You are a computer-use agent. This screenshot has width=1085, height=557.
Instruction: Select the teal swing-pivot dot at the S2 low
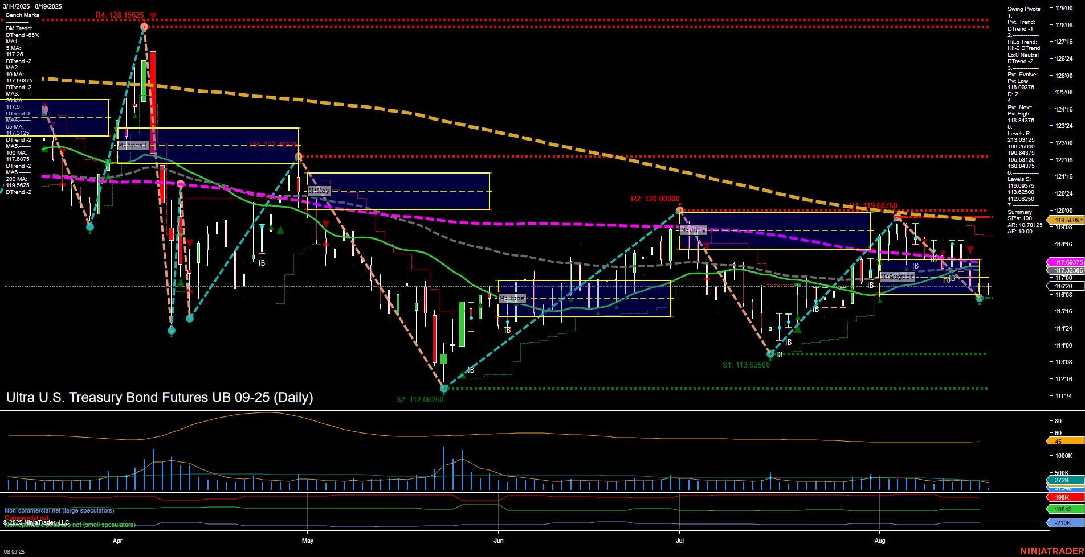[x=444, y=389]
